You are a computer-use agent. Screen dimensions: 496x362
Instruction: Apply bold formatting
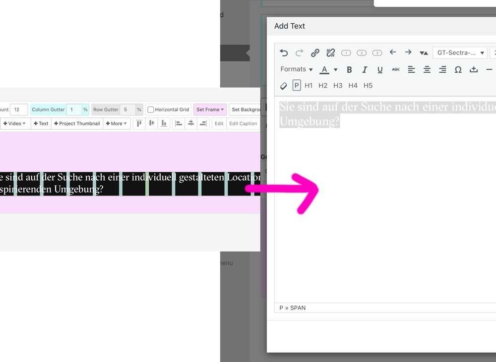tap(349, 70)
